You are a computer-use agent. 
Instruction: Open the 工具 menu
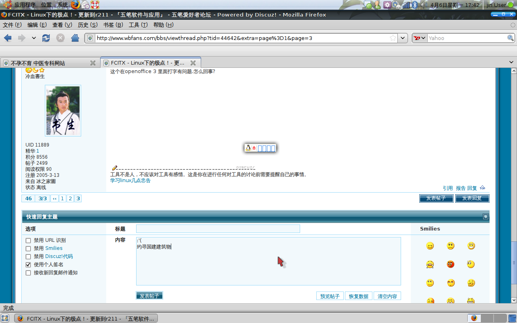138,25
